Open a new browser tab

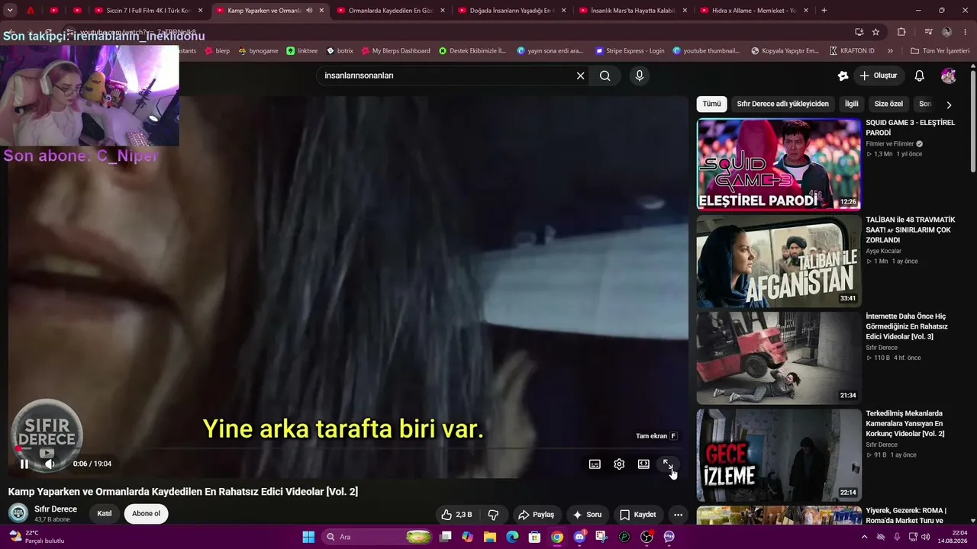click(x=824, y=11)
